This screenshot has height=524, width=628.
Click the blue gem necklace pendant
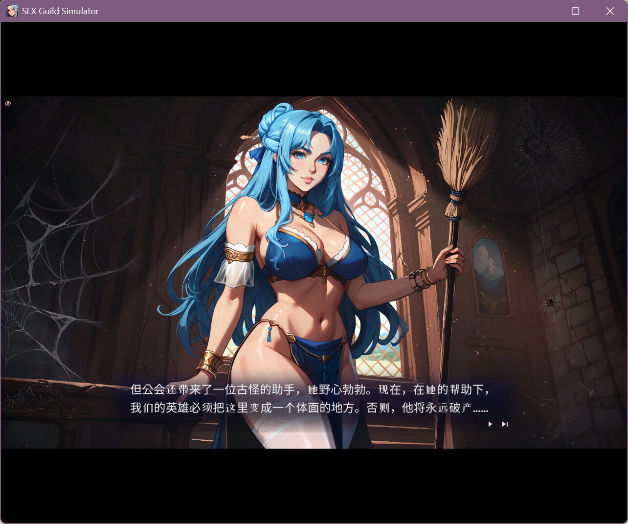(x=308, y=217)
